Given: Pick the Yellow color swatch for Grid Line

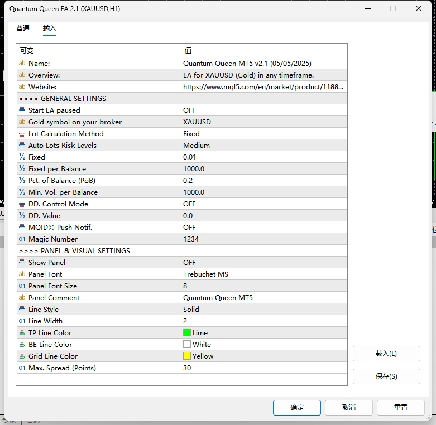Looking at the screenshot, I should (187, 356).
